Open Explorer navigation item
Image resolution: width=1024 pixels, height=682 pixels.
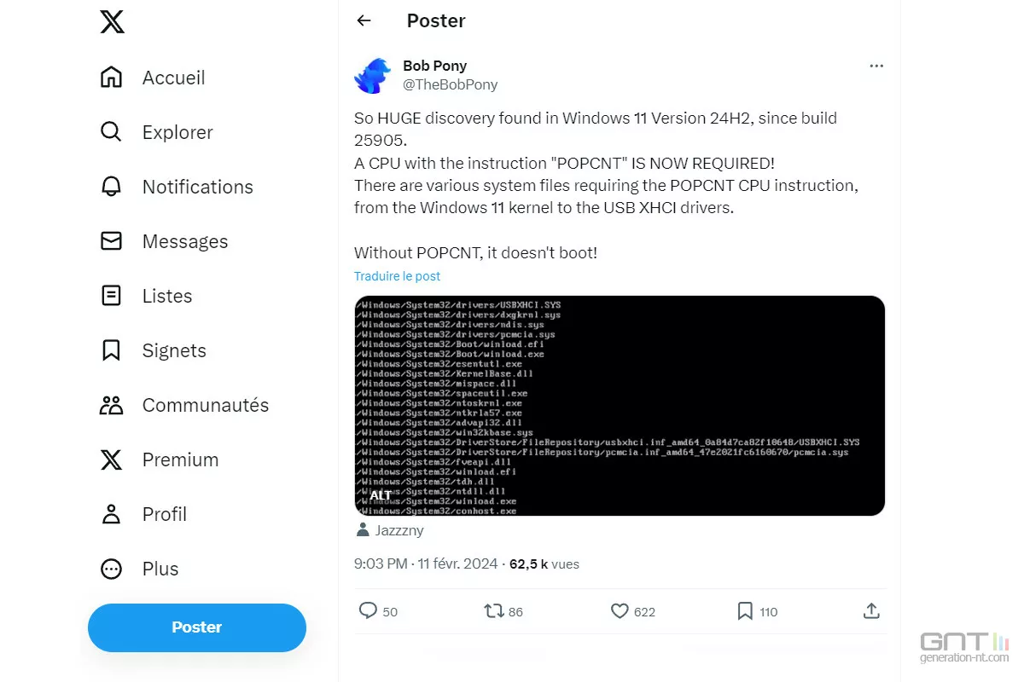156,132
